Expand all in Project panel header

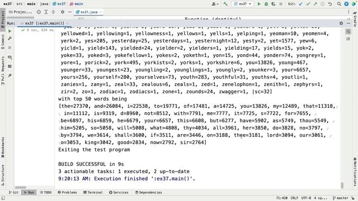click(x=46, y=12)
